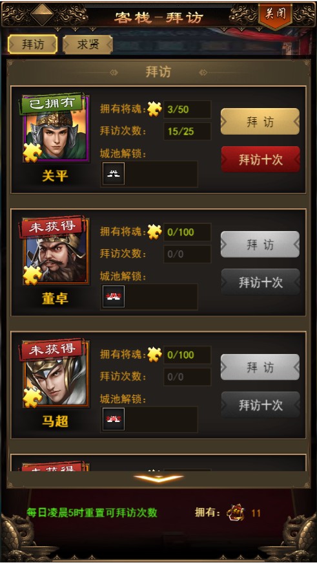The width and height of the screenshot is (317, 563).
Task: Click the visit token icon next to 11
Action: [236, 513]
